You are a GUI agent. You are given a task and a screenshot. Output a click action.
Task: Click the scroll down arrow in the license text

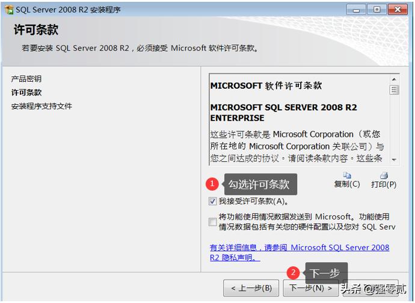coord(394,160)
